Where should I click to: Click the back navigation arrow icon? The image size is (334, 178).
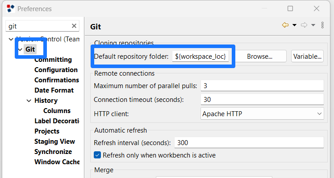point(285,25)
